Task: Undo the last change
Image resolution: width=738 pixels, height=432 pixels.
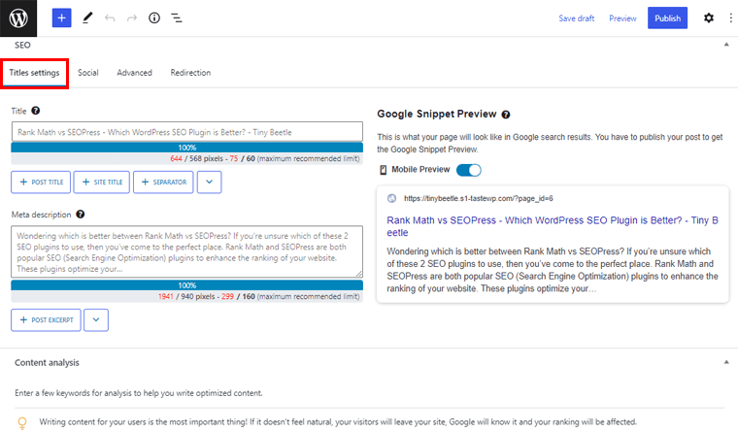Action: (110, 17)
